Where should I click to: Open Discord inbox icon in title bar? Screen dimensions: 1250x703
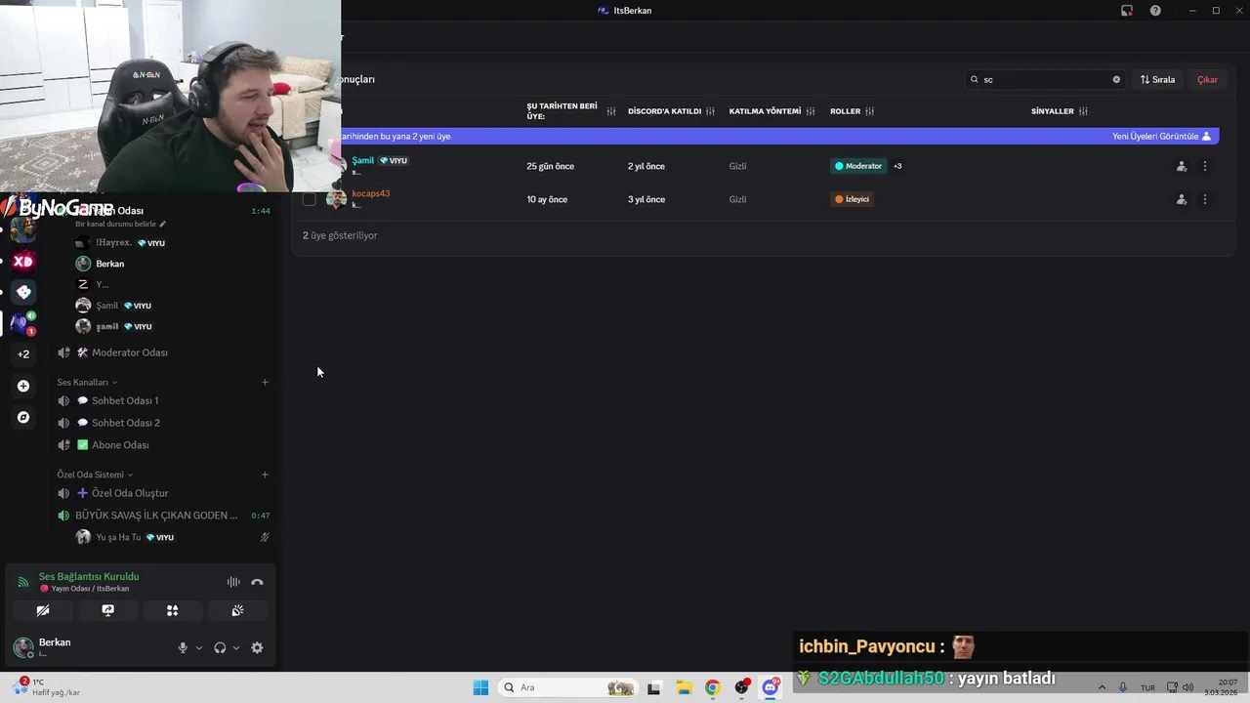coord(1127,10)
